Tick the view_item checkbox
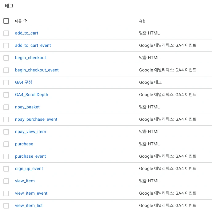 (x=6, y=181)
